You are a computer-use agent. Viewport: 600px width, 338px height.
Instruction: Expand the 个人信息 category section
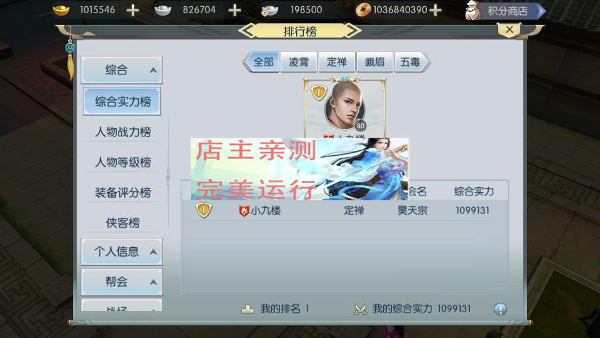click(122, 252)
